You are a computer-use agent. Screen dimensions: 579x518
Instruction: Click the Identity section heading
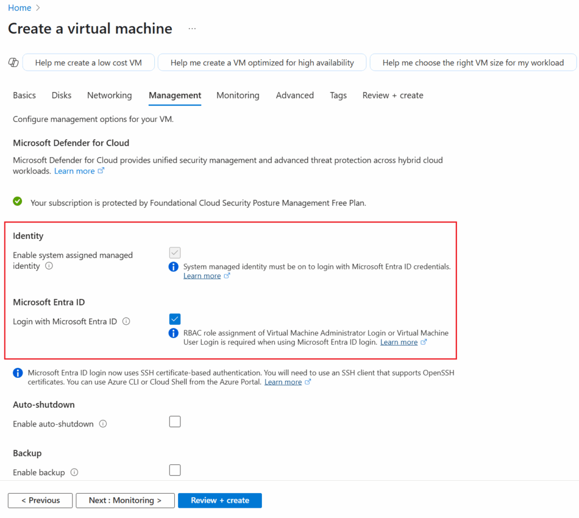[28, 236]
